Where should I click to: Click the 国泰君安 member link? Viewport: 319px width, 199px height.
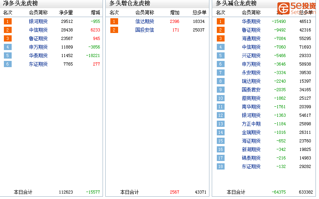(x=251, y=90)
